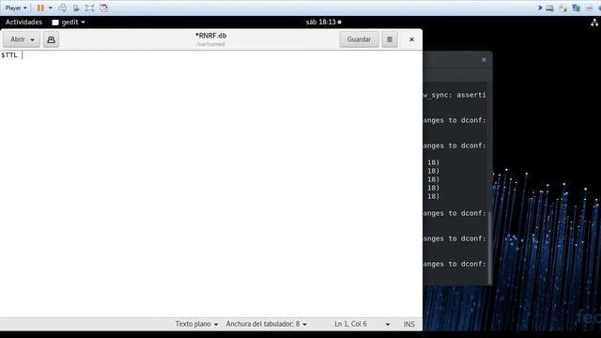Screen dimensions: 601x338
Task: Expand the Abrir recent files dropdown arrow
Action: point(33,39)
